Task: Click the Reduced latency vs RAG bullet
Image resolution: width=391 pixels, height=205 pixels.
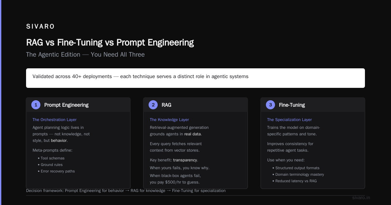Action: click(x=295, y=181)
